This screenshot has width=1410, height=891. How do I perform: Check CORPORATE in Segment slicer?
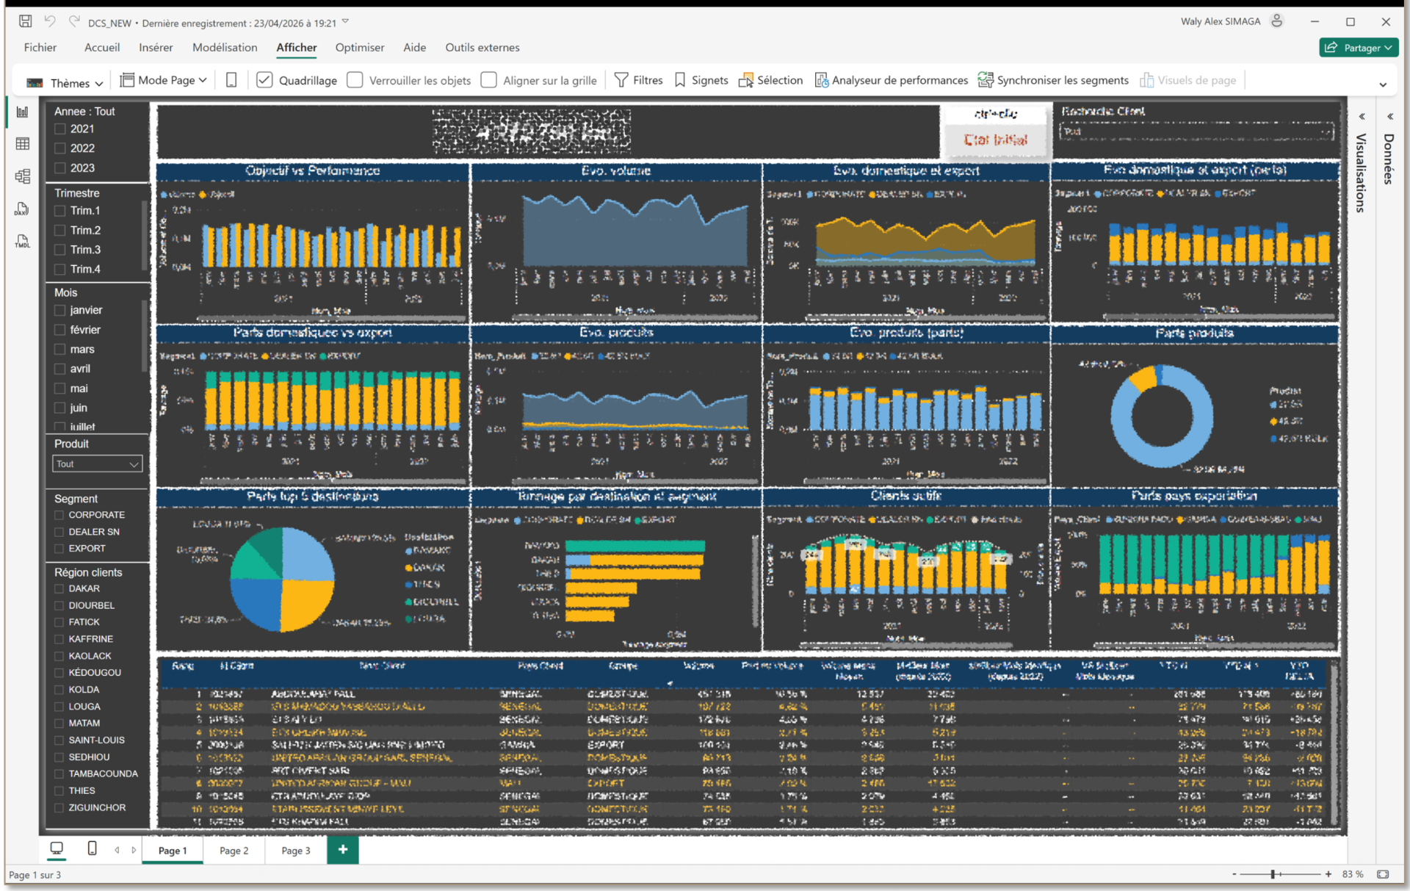(x=59, y=515)
